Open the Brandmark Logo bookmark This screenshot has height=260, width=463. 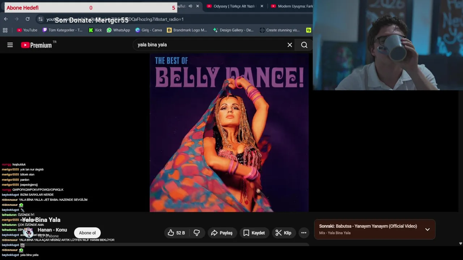tap(187, 30)
